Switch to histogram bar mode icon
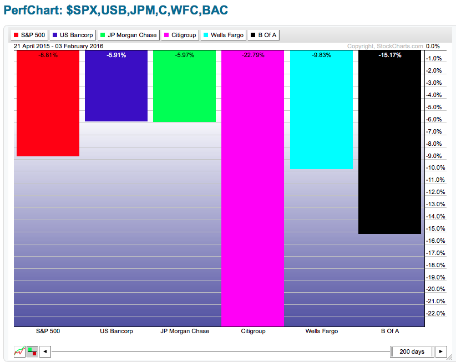 pyautogui.click(x=32, y=351)
